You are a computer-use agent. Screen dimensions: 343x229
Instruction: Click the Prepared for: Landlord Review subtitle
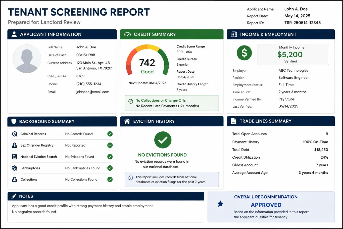pyautogui.click(x=44, y=22)
